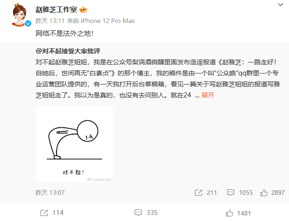Click the blue verified V badge
Viewport: 289px width, 221px height.
coord(28,23)
